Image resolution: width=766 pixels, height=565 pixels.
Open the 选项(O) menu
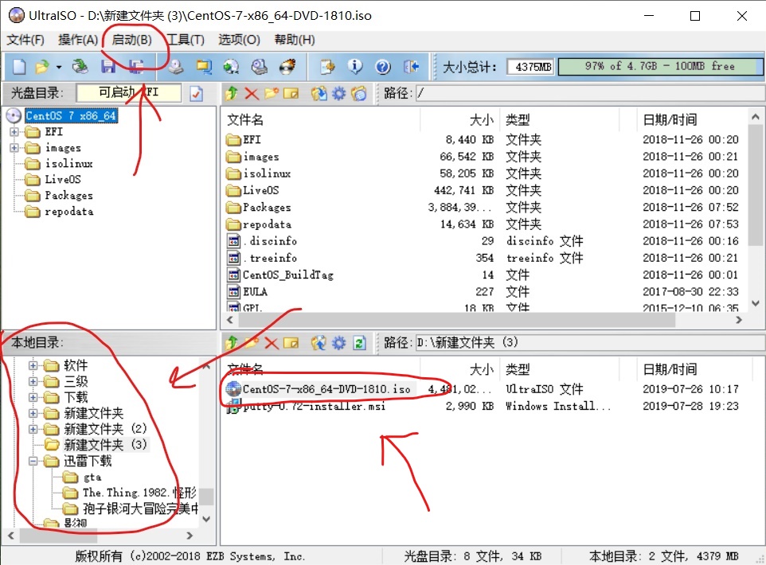[239, 40]
